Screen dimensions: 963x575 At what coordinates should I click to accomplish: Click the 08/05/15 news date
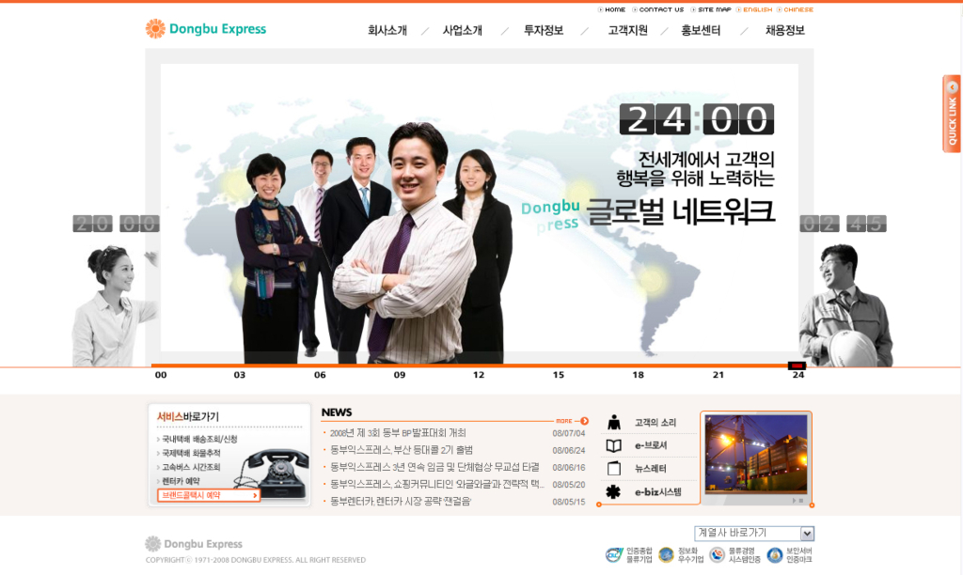coord(569,502)
